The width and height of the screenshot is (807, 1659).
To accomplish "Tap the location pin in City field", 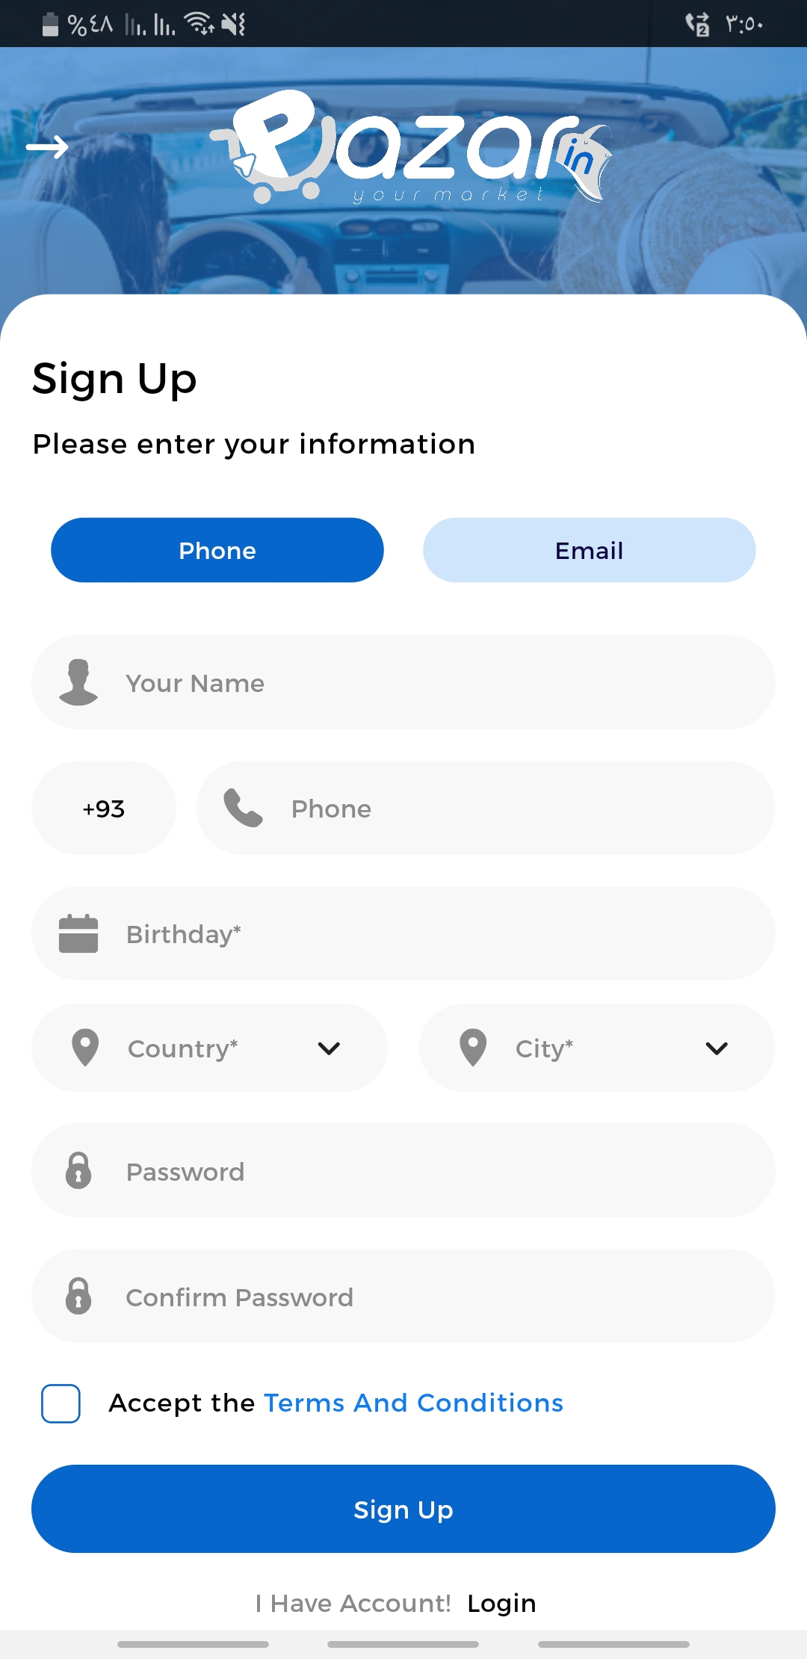I will [473, 1047].
